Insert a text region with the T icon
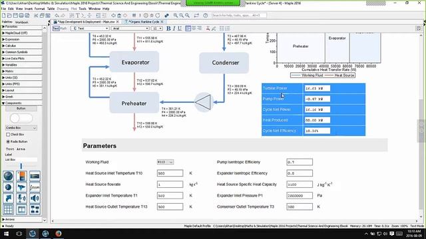The width and height of the screenshot is (426, 239). click(78, 15)
